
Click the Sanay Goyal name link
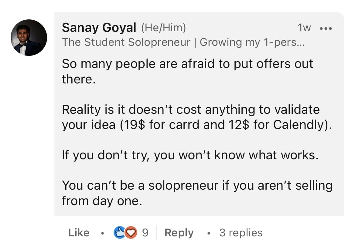pyautogui.click(x=99, y=28)
